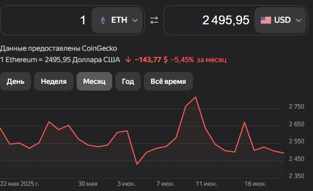Click the 7 июн. date label
This screenshot has width=313, height=191.
166,184
